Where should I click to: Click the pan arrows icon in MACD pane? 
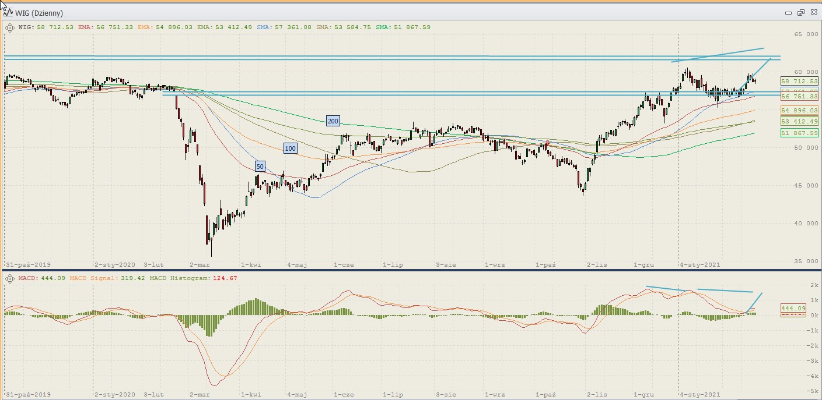click(x=9, y=278)
